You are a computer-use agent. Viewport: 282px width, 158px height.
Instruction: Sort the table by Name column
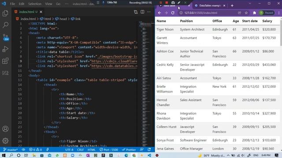click(161, 21)
